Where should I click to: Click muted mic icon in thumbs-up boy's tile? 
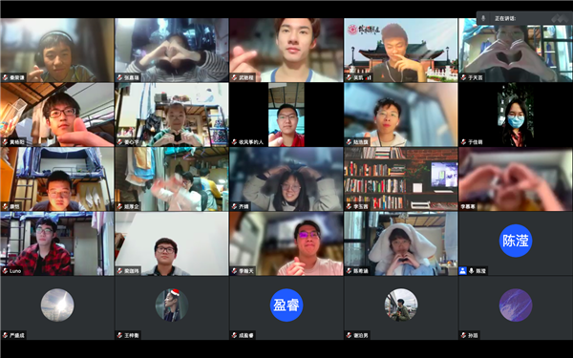point(5,142)
